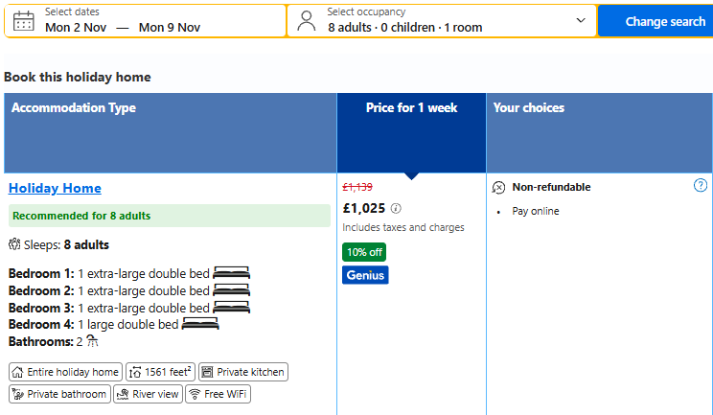The image size is (713, 415).
Task: Click the 10% off badge
Action: tap(364, 252)
